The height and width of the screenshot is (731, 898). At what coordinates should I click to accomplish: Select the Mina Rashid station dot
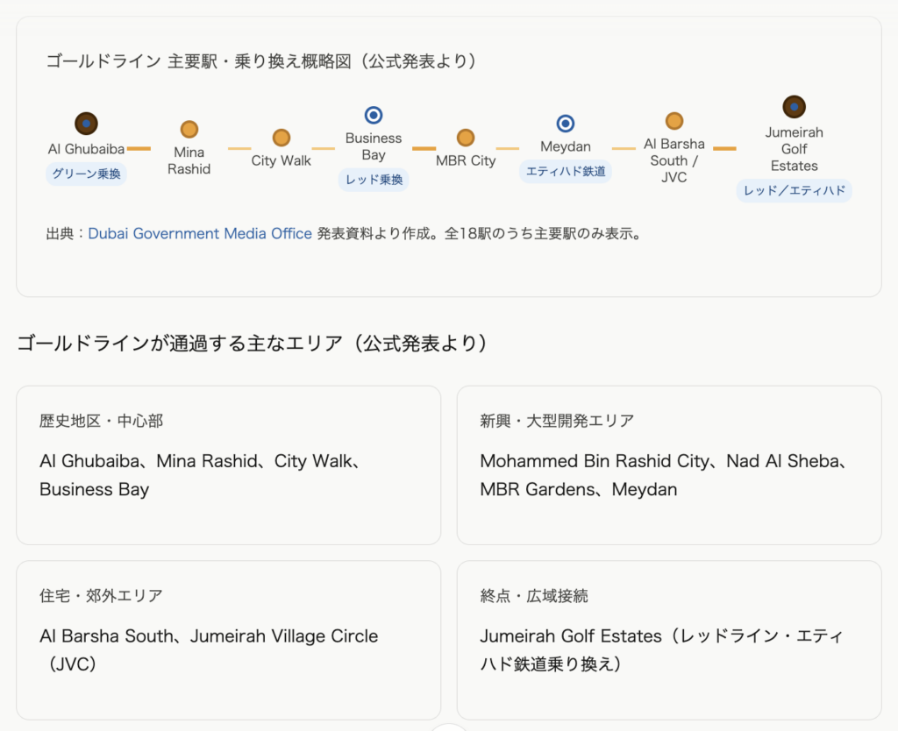[x=189, y=130]
